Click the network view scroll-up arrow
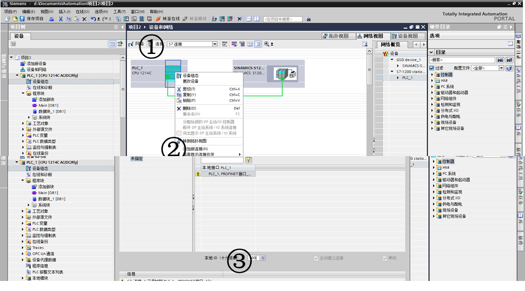 tap(370, 51)
